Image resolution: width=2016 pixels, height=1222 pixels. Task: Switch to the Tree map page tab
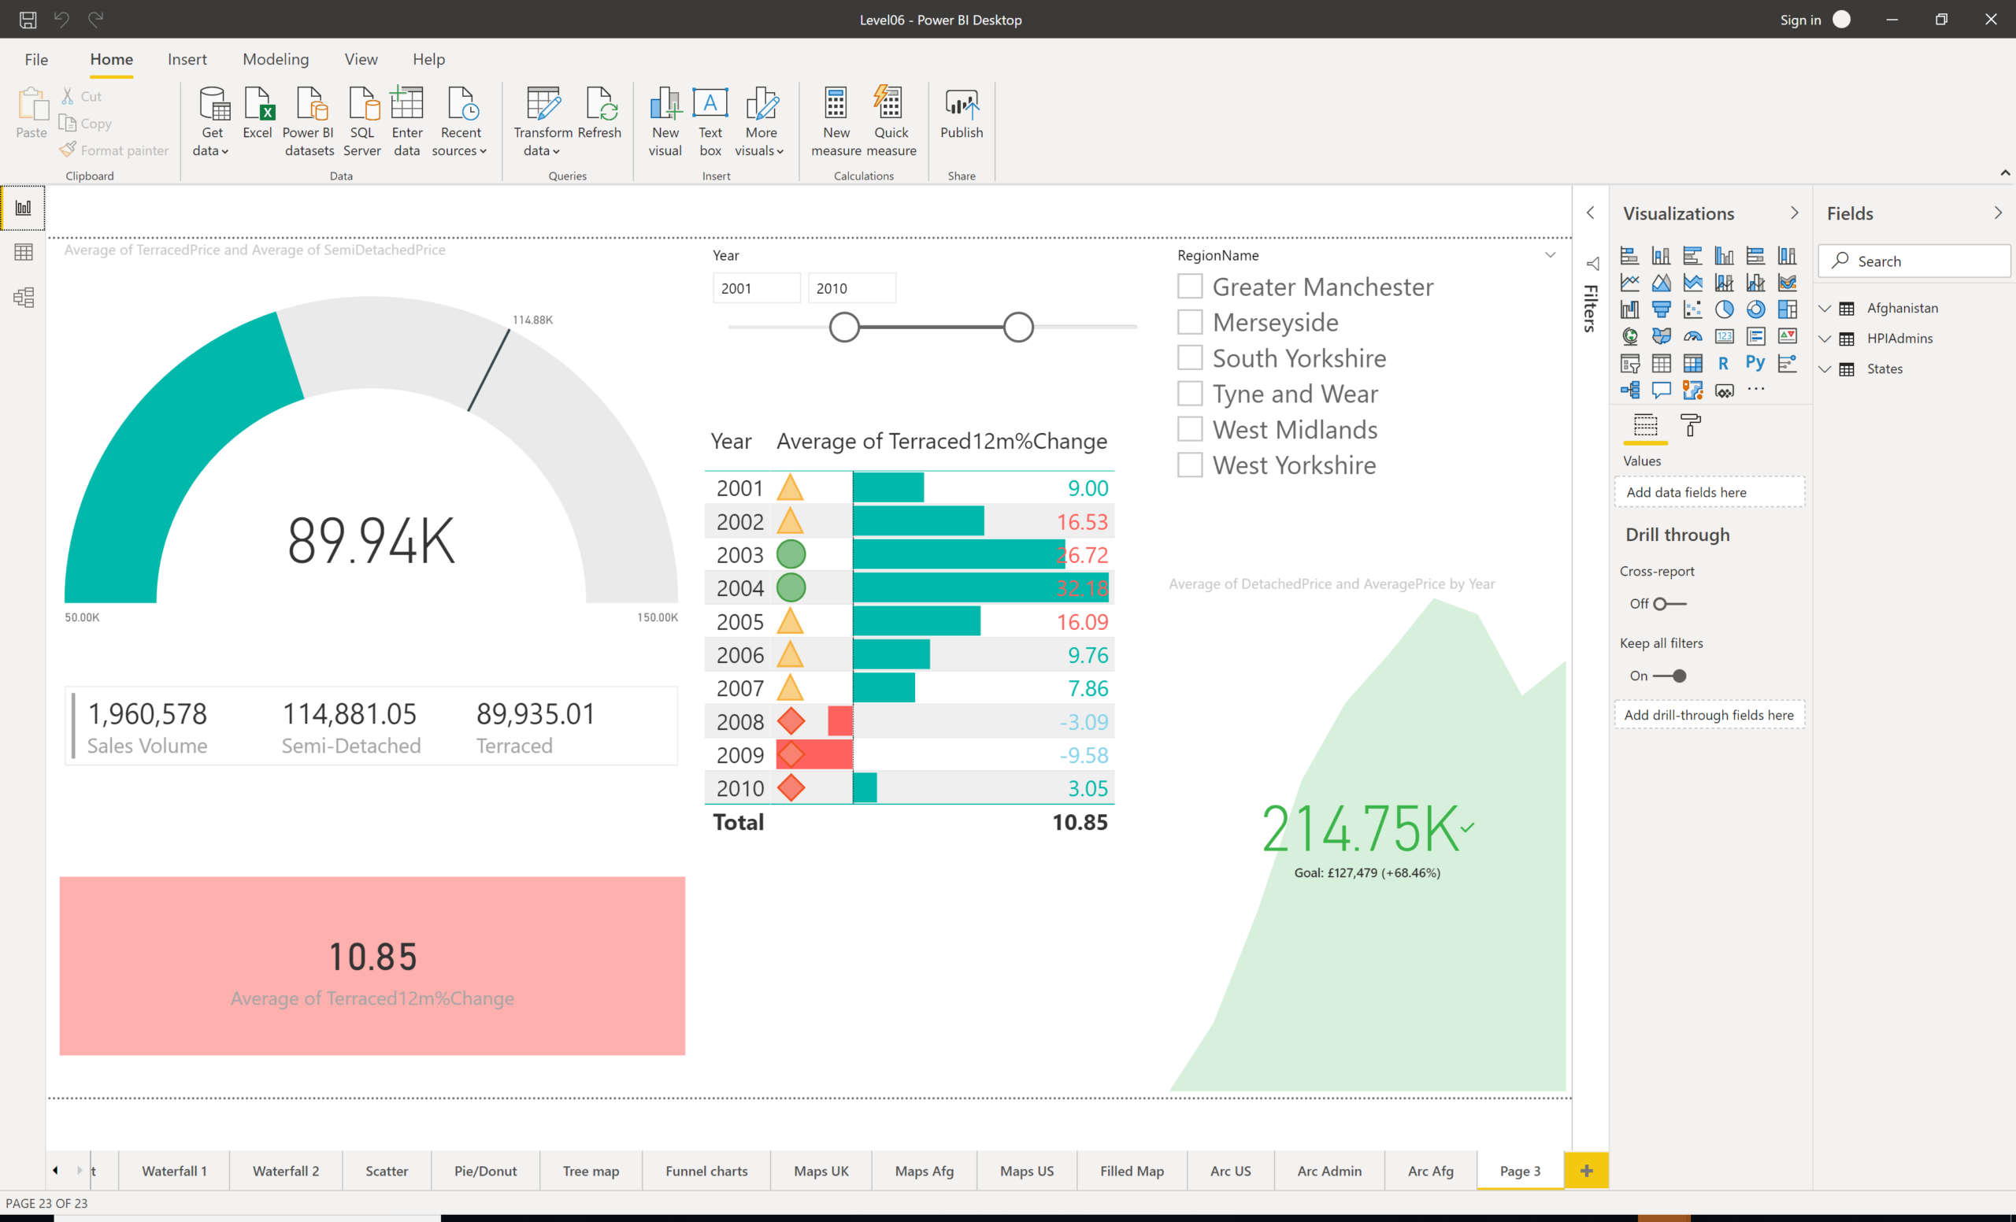591,1171
